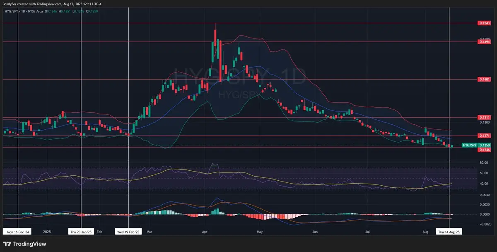The image size is (497, 252).
Task: Click the May time axis label
Action: (260, 232)
